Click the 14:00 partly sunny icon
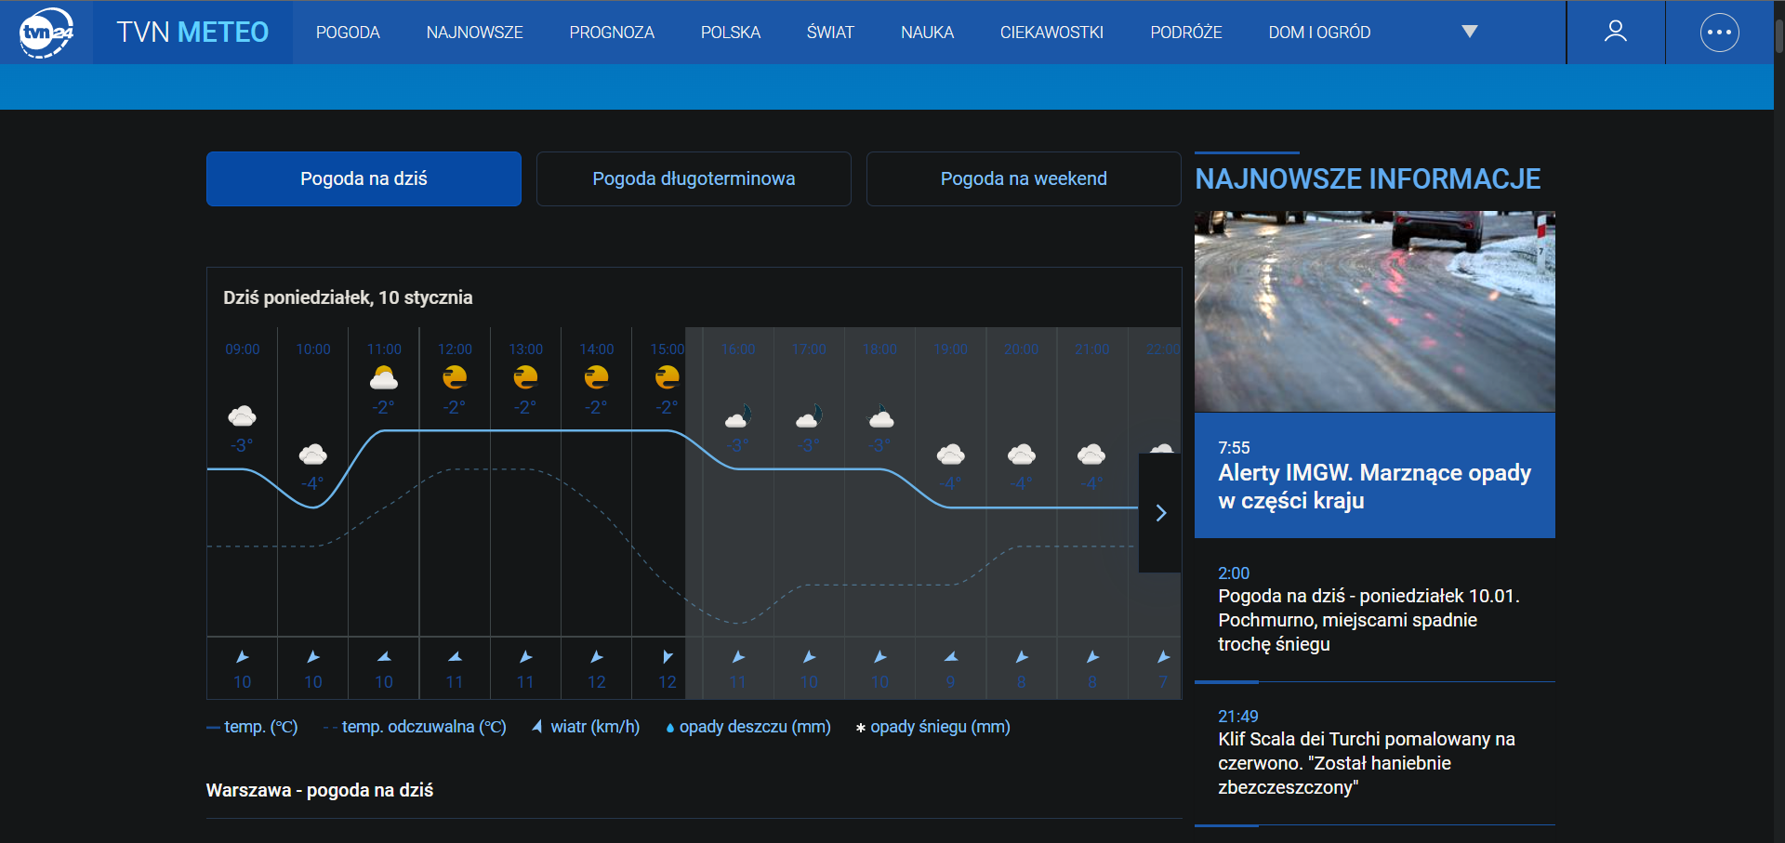The width and height of the screenshot is (1785, 843). [x=596, y=377]
